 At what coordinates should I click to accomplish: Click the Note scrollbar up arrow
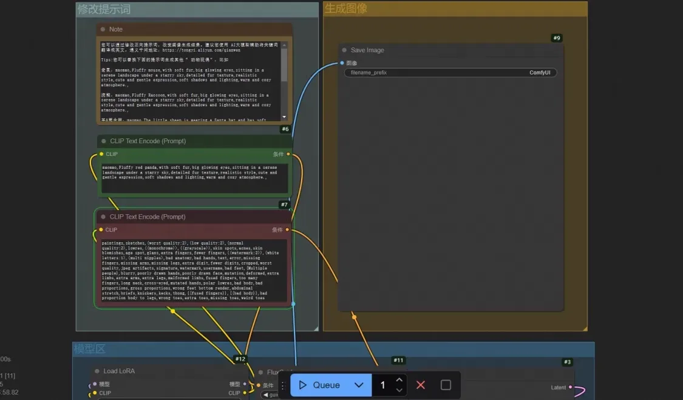[x=285, y=45]
